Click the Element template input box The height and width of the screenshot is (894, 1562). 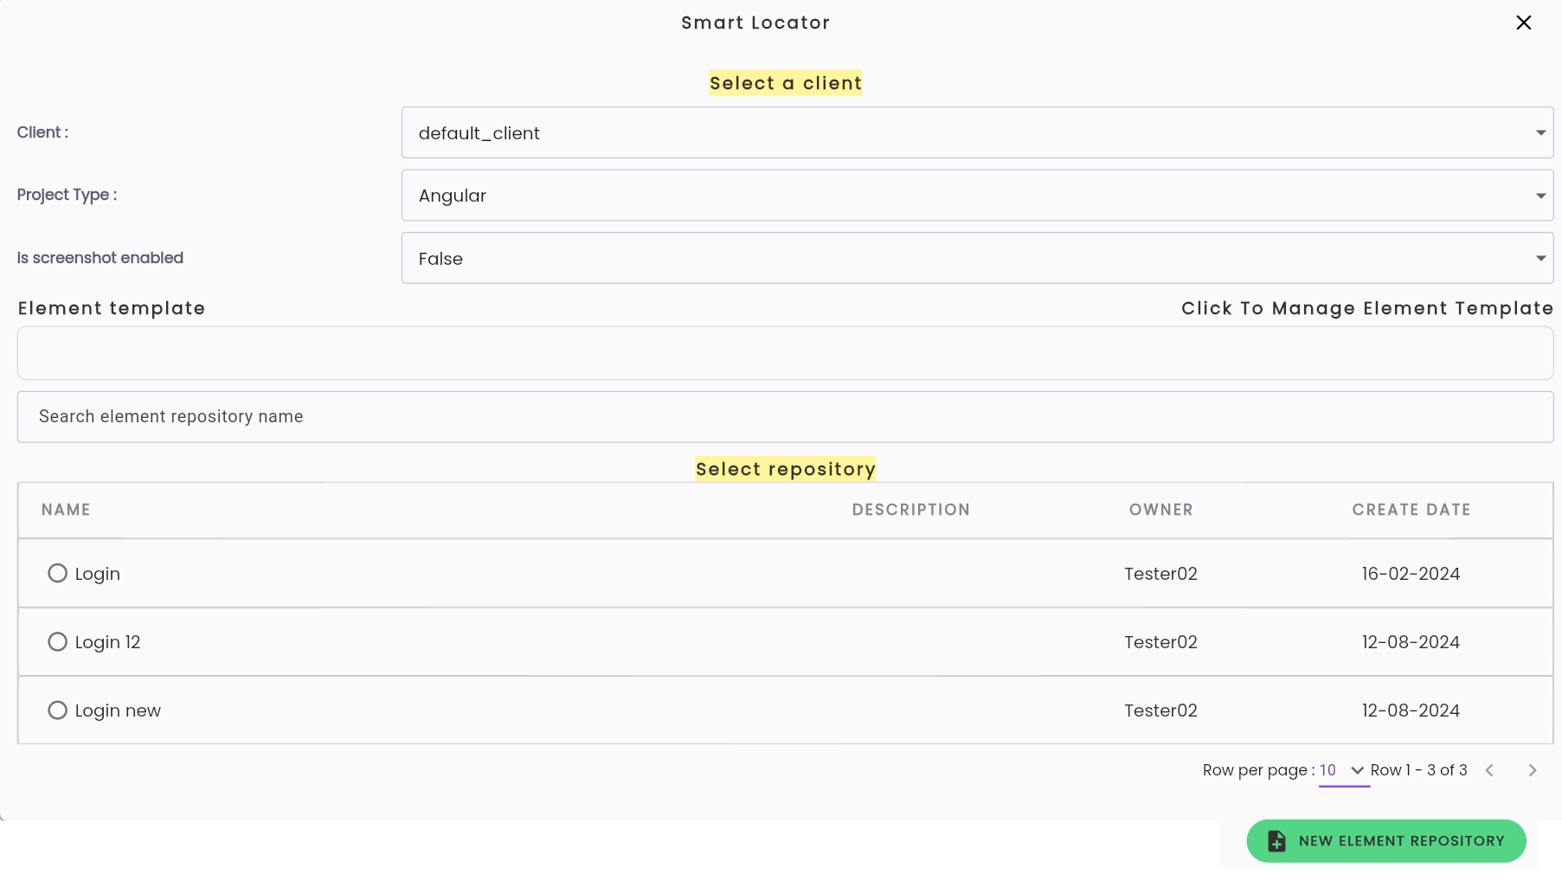785,353
